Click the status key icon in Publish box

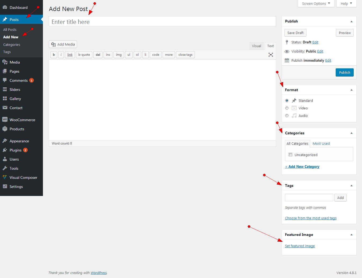coord(287,42)
